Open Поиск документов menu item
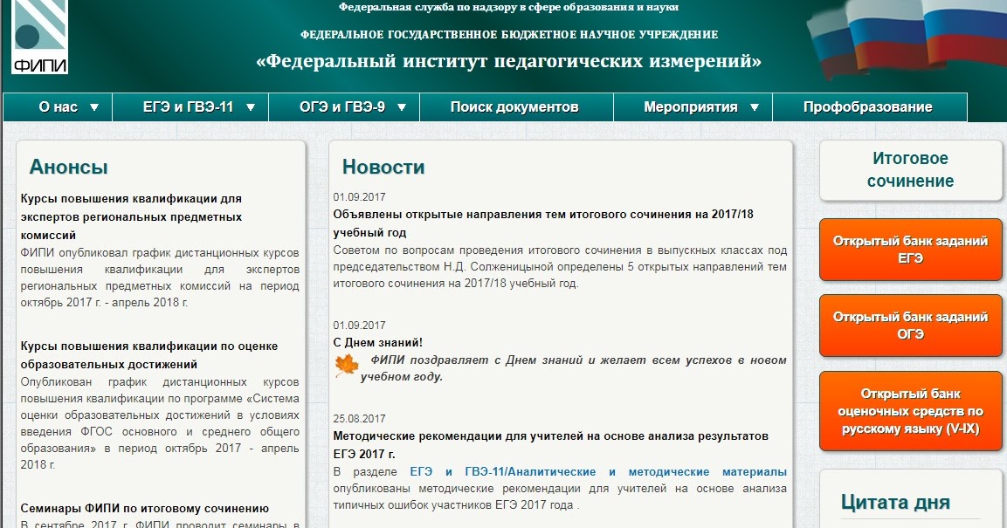This screenshot has height=528, width=1007. (514, 107)
